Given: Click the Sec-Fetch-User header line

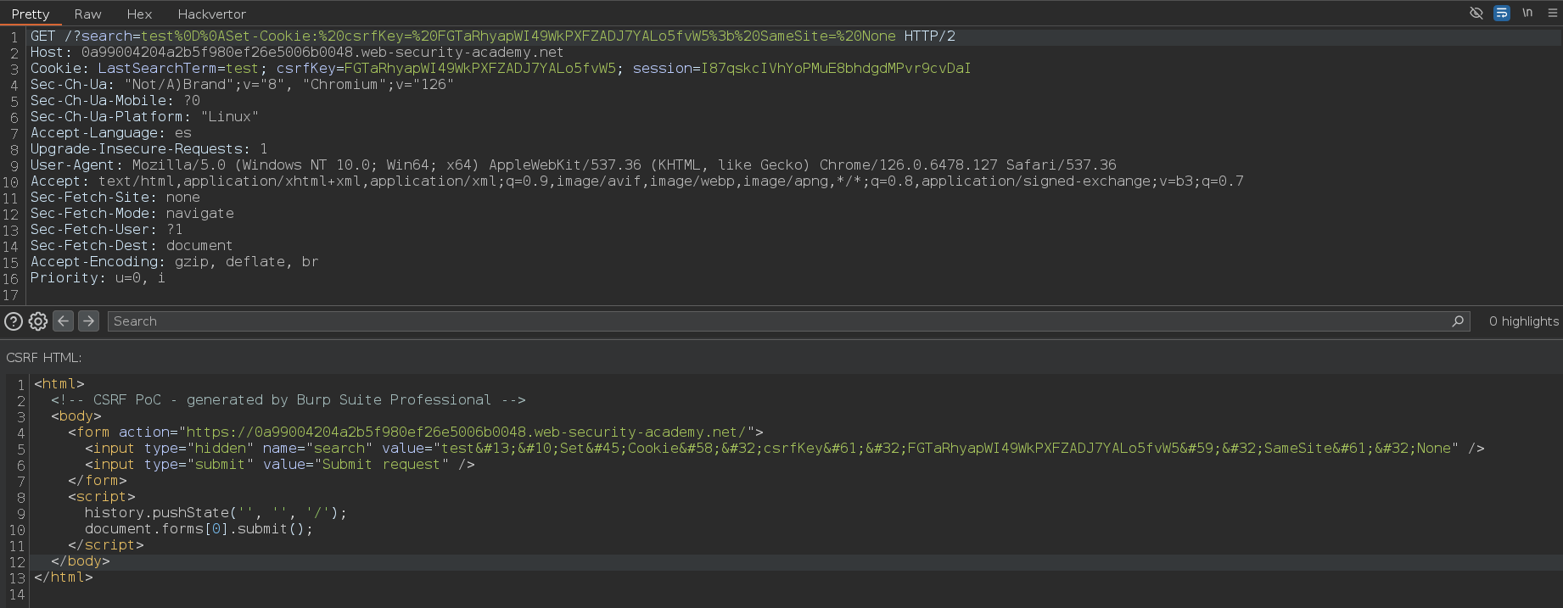Looking at the screenshot, I should pyautogui.click(x=107, y=230).
